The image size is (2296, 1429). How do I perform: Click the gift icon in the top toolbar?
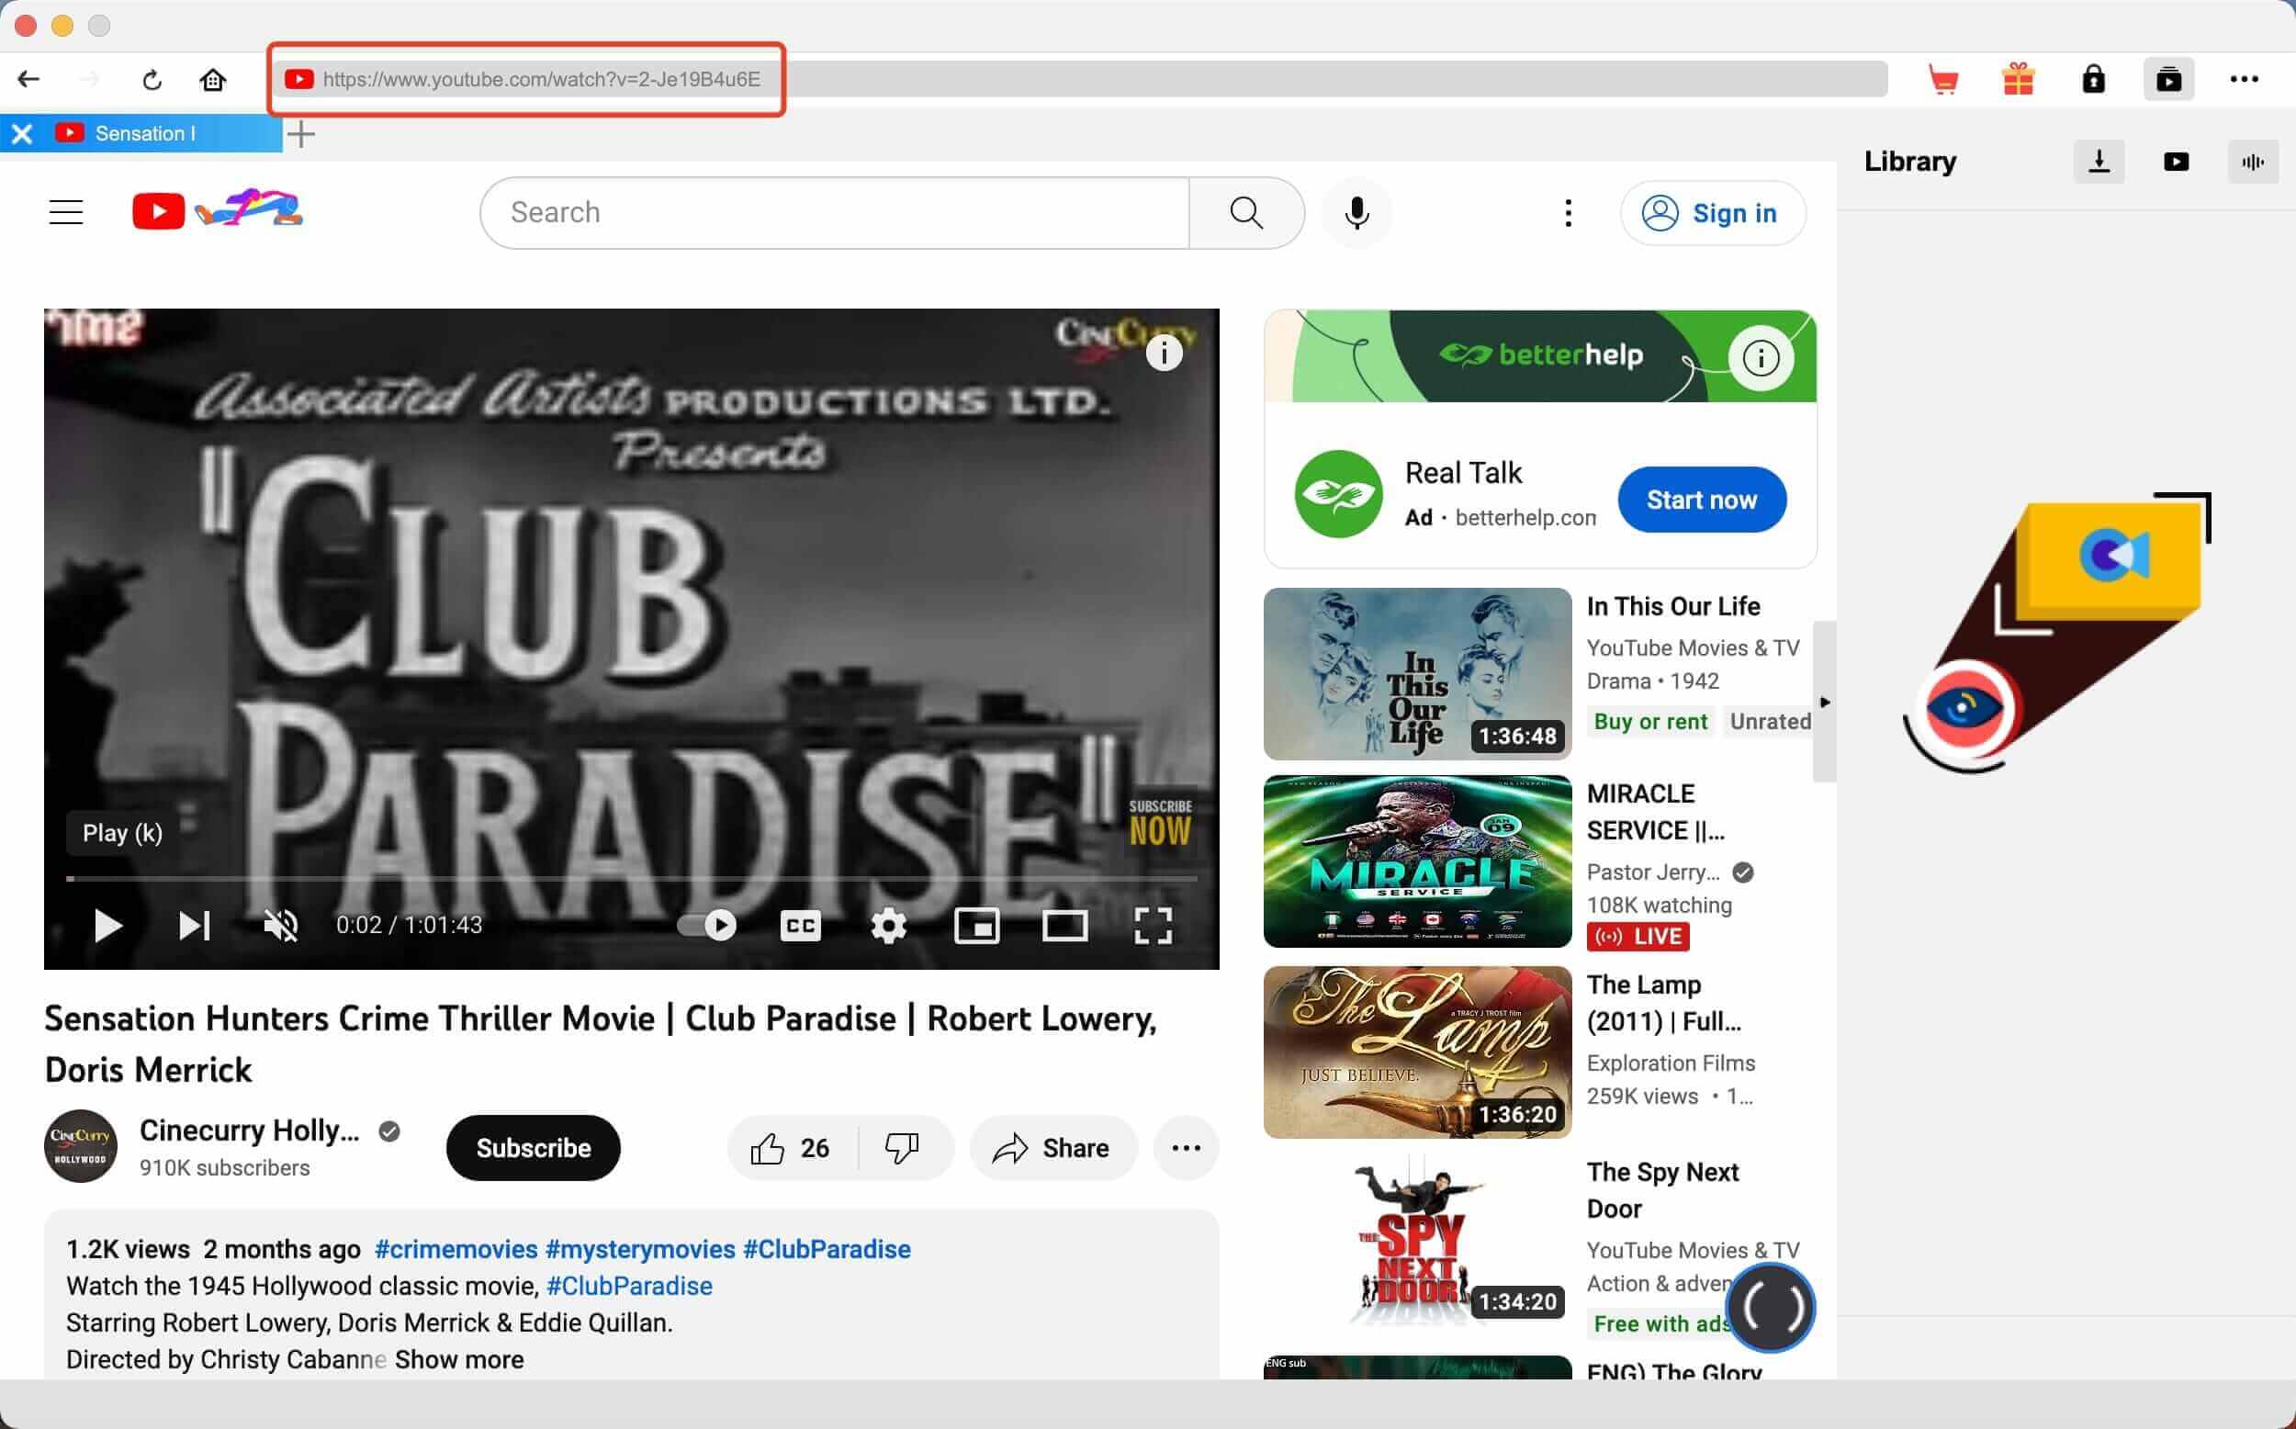tap(2020, 79)
